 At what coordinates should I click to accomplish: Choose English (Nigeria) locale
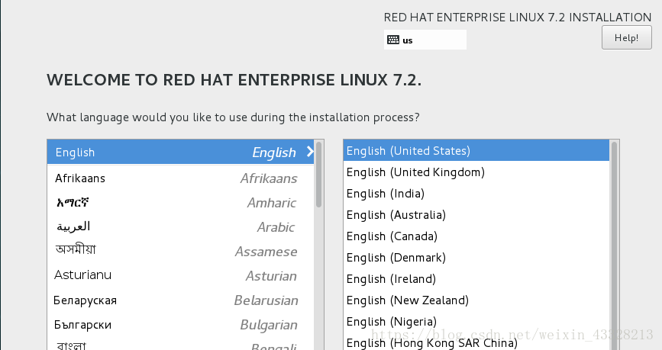pyautogui.click(x=476, y=322)
